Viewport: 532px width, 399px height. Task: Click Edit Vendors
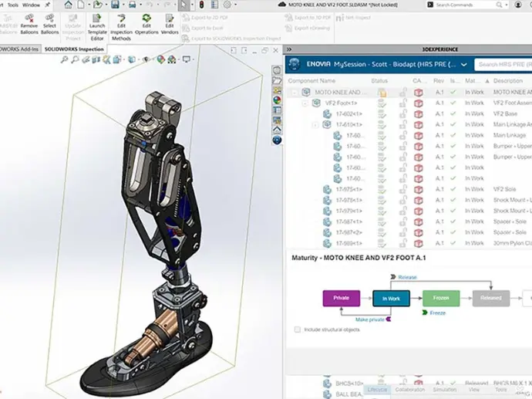coord(170,24)
